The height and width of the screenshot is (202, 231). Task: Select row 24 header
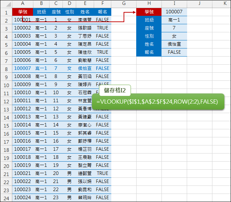pos(6,198)
